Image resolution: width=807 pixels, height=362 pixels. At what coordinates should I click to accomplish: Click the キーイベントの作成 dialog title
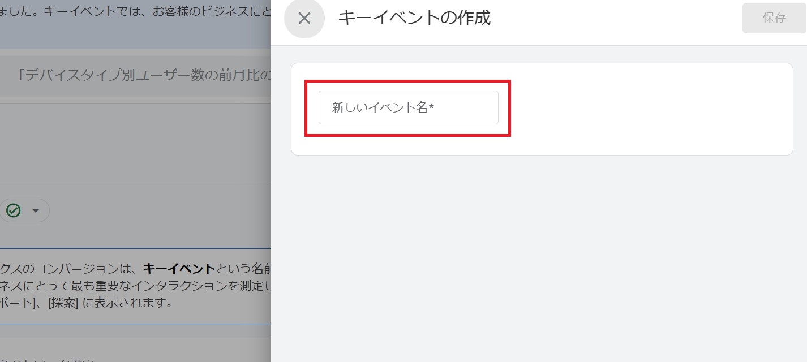pyautogui.click(x=415, y=19)
